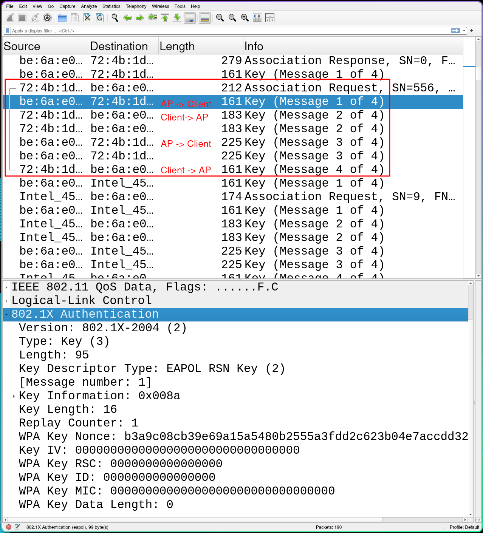Open the File menu
The width and height of the screenshot is (483, 533).
click(x=10, y=6)
